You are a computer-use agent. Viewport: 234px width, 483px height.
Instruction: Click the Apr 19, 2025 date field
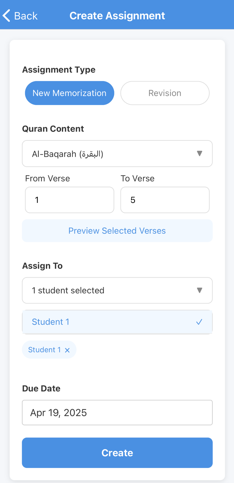click(x=117, y=413)
